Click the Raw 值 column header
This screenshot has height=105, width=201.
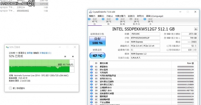click(x=190, y=63)
